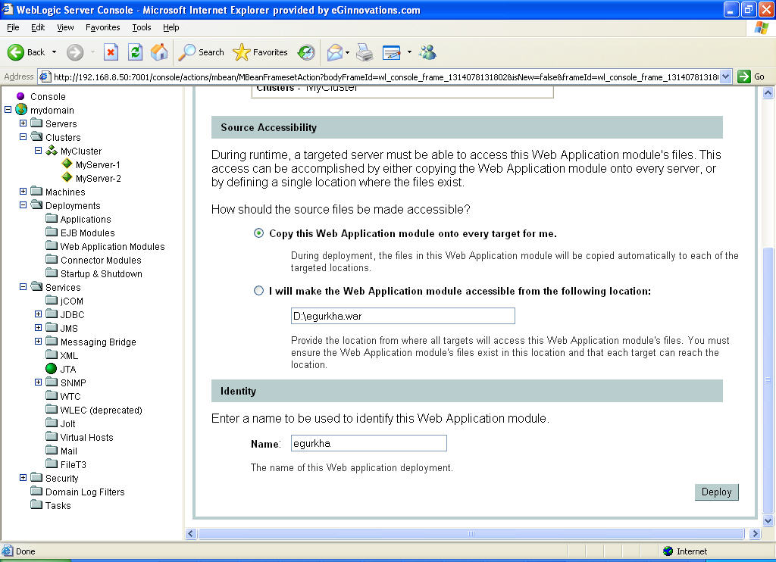Collapse the Deployments tree node
This screenshot has width=776, height=562.
click(23, 205)
